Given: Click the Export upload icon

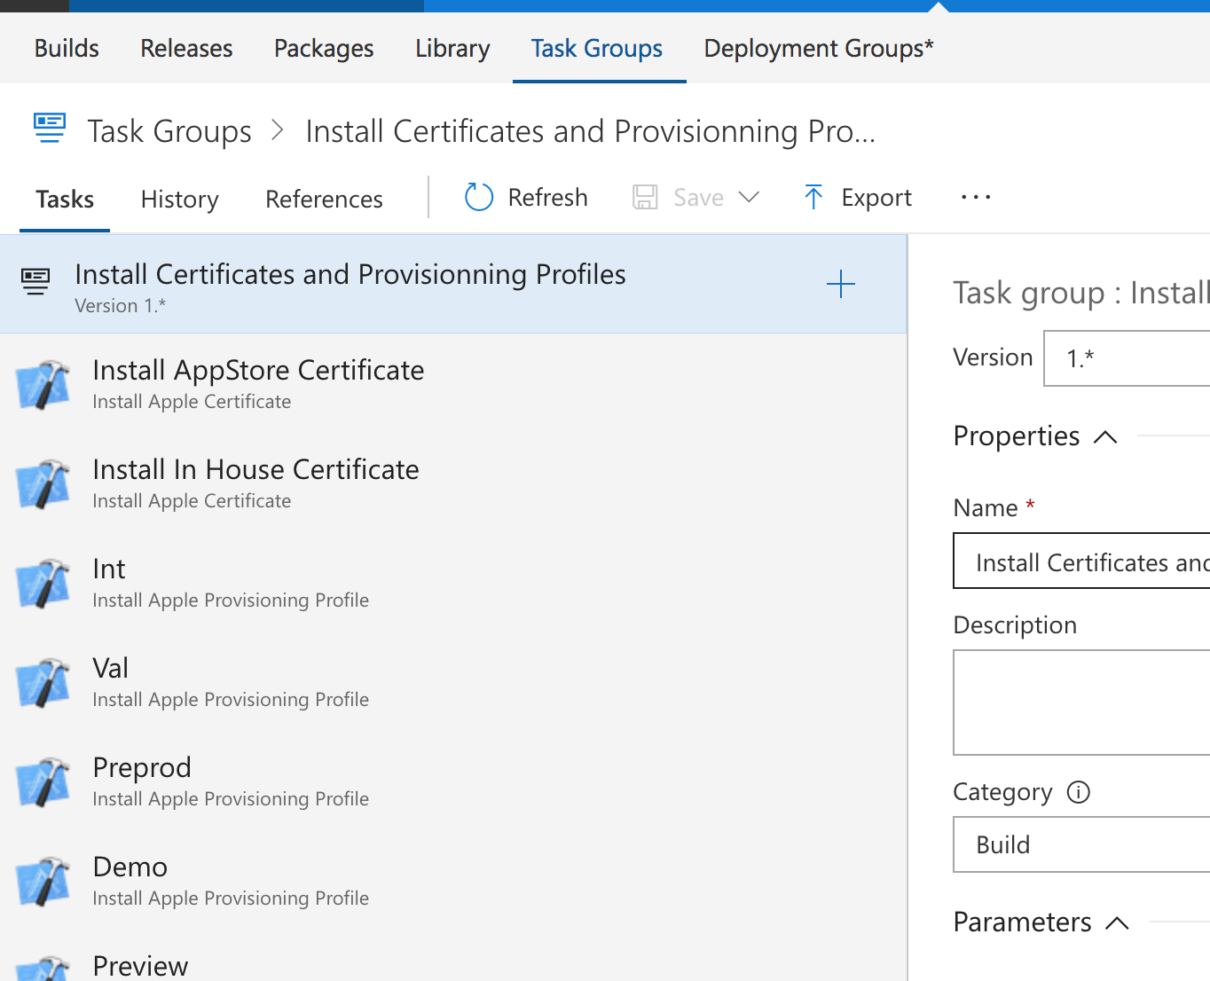Looking at the screenshot, I should [x=813, y=197].
